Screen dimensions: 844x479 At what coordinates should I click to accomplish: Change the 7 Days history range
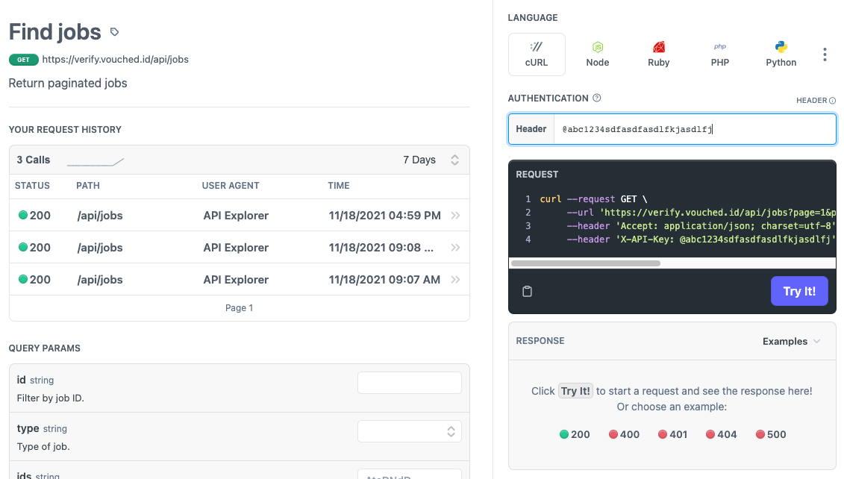coord(431,160)
